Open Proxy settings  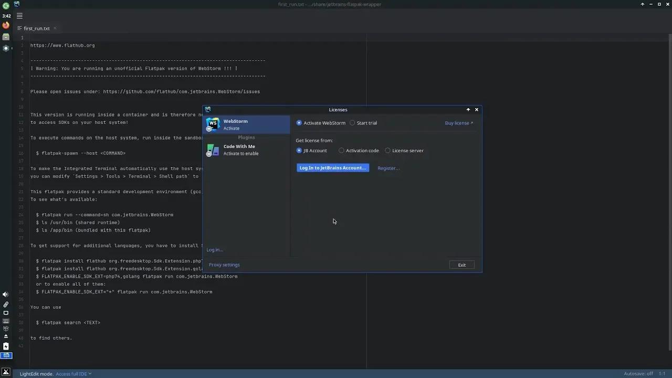[224, 265]
